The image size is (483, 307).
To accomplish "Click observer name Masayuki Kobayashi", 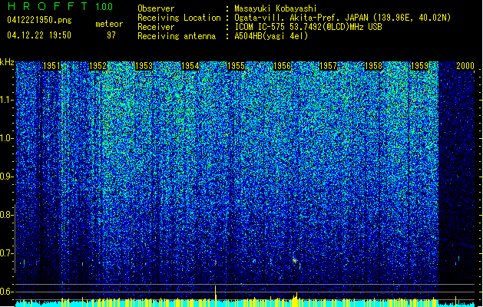I will 276,8.
